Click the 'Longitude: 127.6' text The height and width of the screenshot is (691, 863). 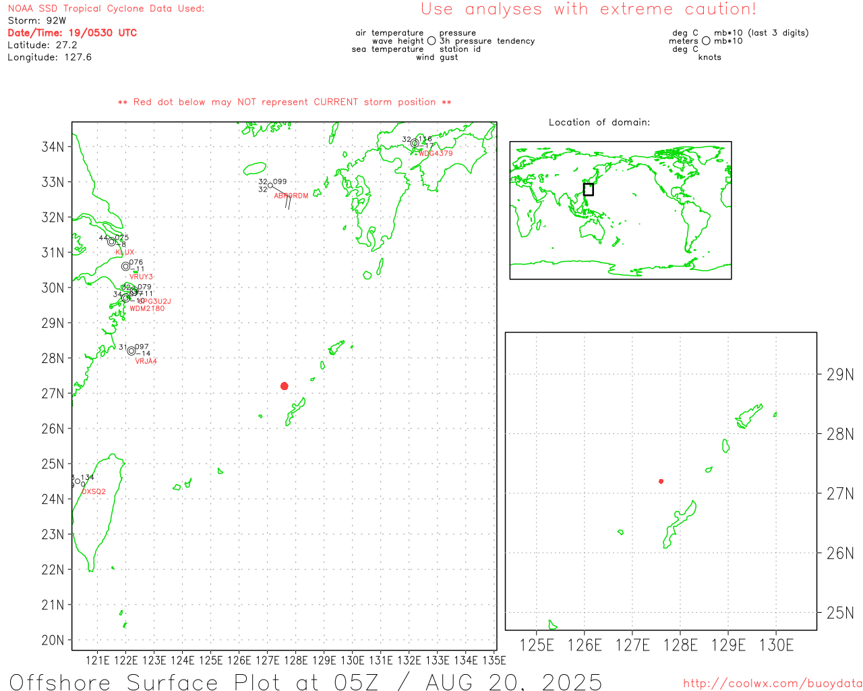[50, 57]
